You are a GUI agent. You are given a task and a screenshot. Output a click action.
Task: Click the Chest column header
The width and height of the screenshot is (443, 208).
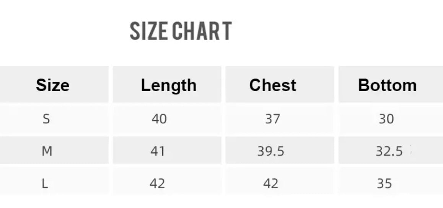(x=272, y=85)
